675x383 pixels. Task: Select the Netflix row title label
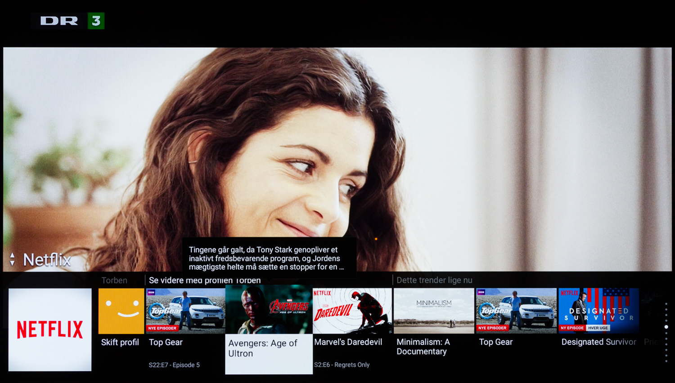tap(47, 260)
